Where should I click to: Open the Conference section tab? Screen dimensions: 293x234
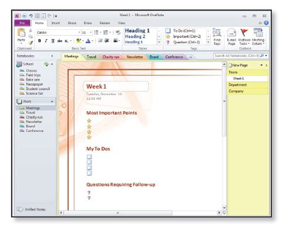click(174, 57)
